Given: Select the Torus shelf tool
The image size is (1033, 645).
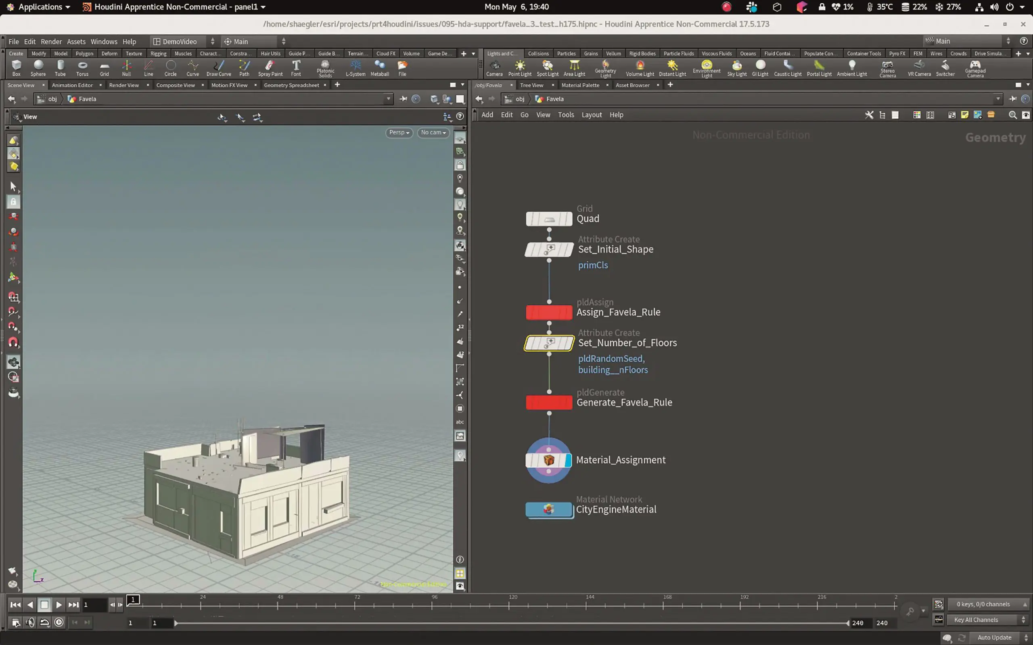Looking at the screenshot, I should point(82,67).
